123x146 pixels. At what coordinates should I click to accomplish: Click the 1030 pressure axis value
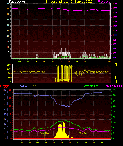(x=115, y=8)
